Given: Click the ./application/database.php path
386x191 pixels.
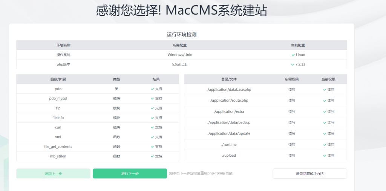Looking at the screenshot, I should (229, 90).
